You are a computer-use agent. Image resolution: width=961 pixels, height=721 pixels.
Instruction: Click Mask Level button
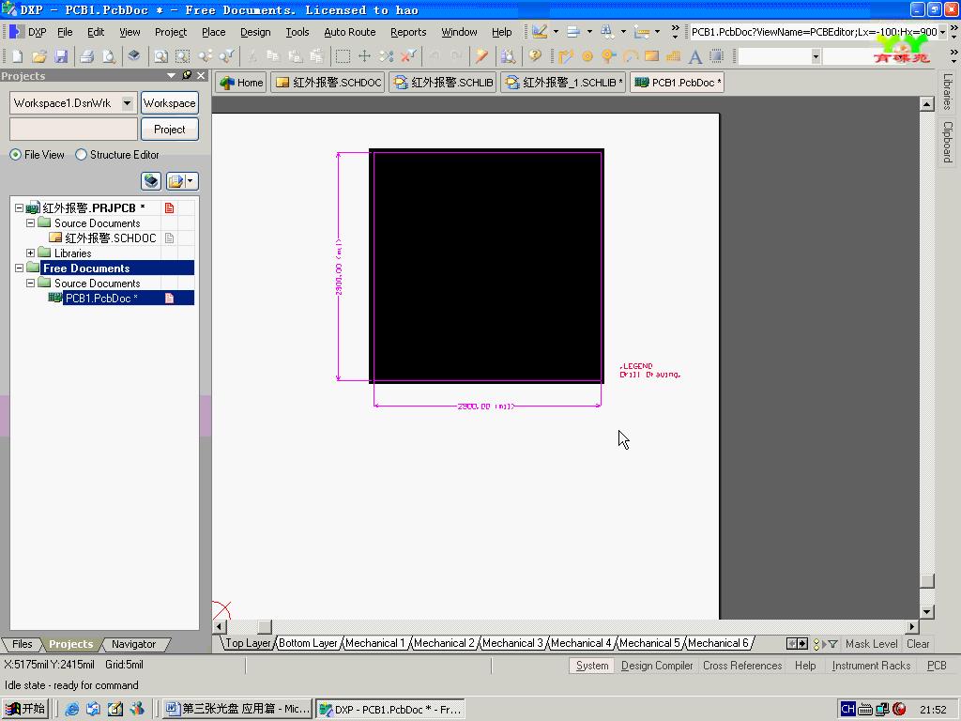pos(871,644)
